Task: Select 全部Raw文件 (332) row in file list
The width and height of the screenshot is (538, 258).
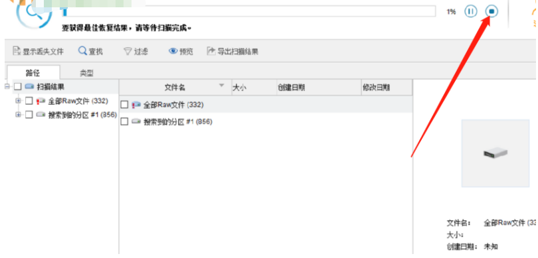Action: tap(266, 105)
